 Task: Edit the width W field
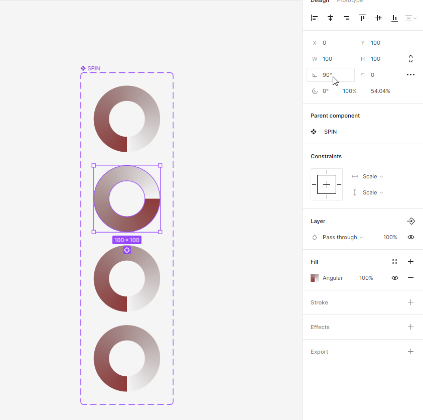(x=331, y=59)
